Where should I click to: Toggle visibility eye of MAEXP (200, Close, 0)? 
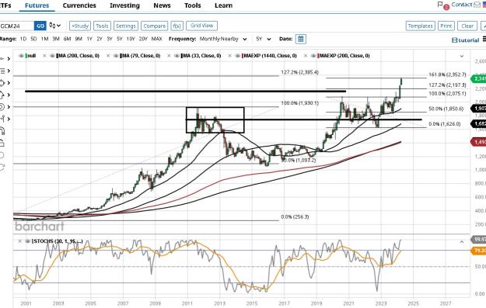(313, 56)
